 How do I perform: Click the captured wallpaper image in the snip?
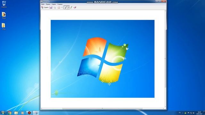tap(102, 59)
